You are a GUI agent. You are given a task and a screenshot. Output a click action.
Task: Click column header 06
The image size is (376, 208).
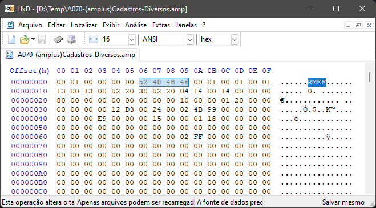pos(143,71)
